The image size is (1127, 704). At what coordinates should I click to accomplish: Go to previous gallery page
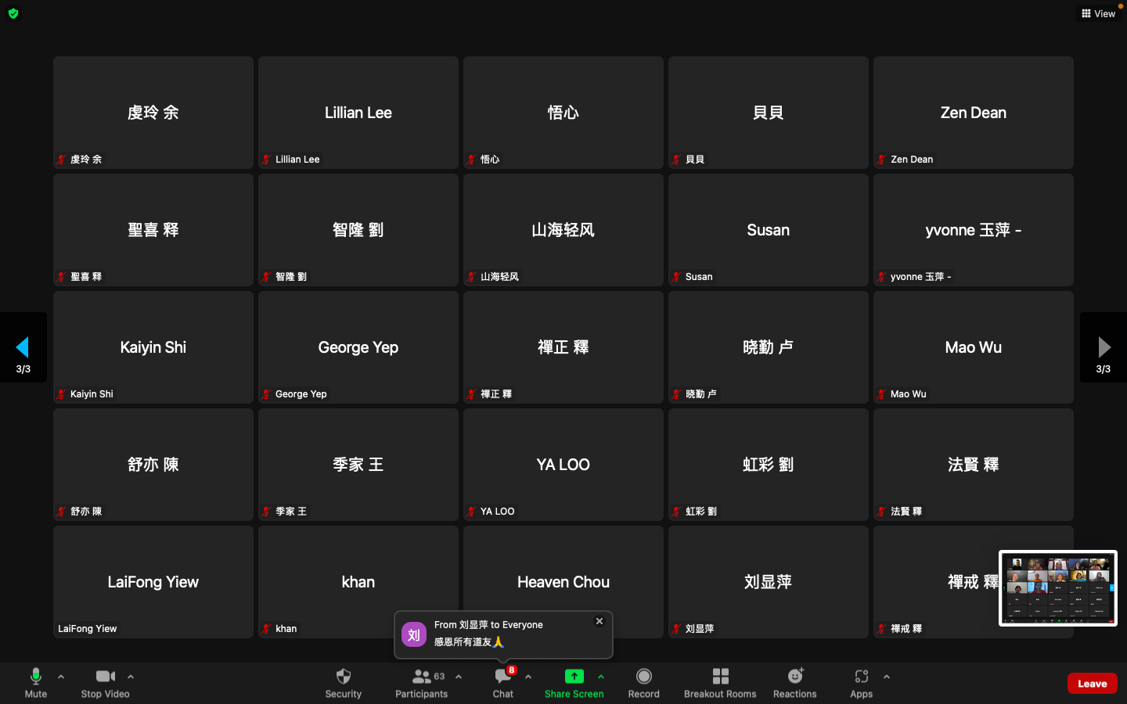pyautogui.click(x=23, y=347)
